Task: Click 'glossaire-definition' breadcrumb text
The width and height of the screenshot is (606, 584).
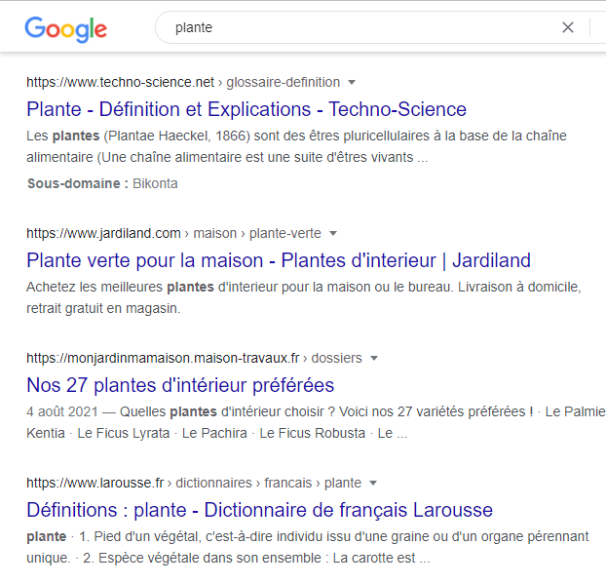Action: coord(283,82)
